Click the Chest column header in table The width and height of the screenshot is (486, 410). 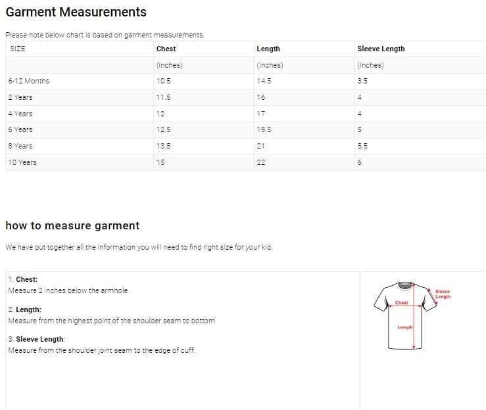[x=166, y=49]
